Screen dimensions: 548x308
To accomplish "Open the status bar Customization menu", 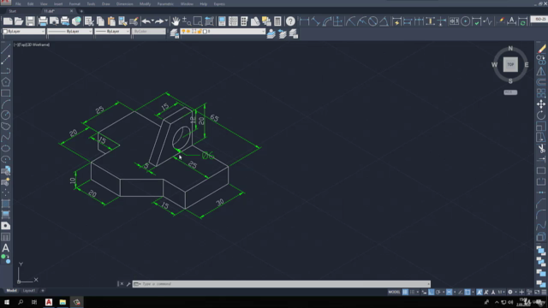I will [544, 292].
